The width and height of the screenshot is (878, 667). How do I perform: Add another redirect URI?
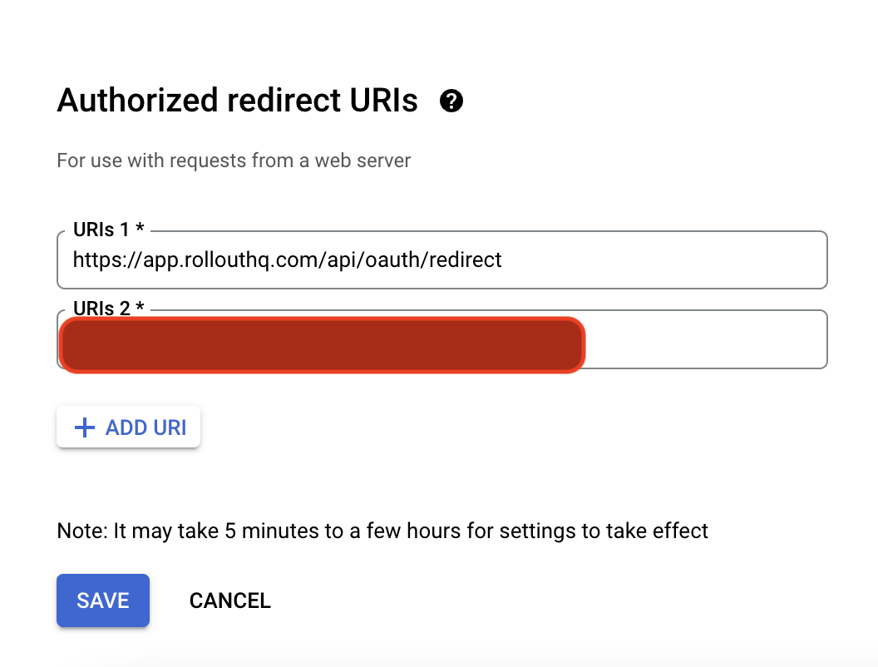pyautogui.click(x=128, y=427)
